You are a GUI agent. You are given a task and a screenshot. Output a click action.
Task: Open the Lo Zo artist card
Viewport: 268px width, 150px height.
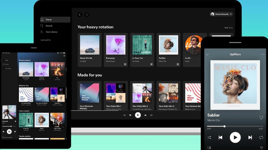(192, 50)
